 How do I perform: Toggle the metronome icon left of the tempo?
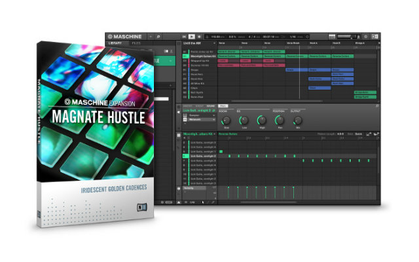207,37
